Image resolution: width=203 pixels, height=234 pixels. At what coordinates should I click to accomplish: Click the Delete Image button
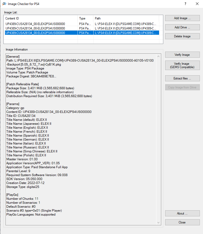pos(182,36)
